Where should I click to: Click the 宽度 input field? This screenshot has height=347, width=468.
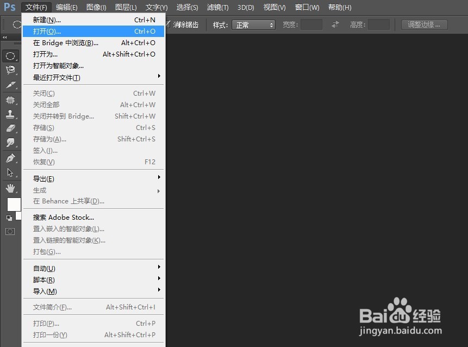point(311,24)
